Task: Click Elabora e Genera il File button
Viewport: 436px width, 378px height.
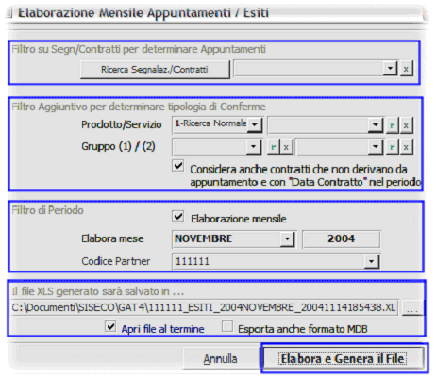Action: coord(343,358)
